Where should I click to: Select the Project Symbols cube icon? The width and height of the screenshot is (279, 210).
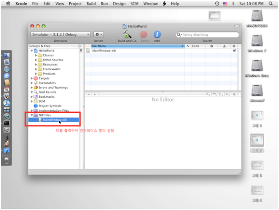click(x=36, y=106)
